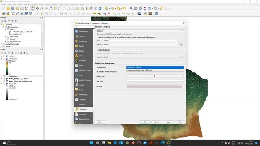Select the Zoom Out tool

click(x=46, y=9)
